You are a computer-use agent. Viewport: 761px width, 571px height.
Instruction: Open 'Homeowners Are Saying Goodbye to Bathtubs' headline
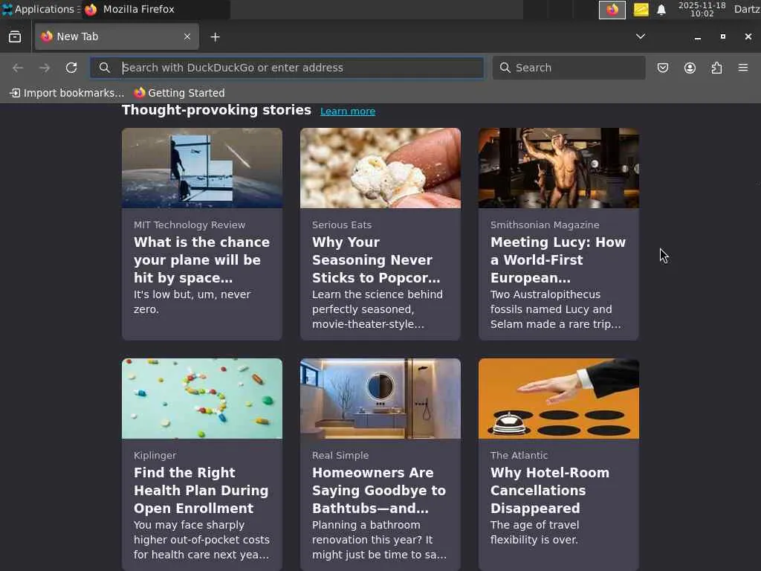click(x=379, y=491)
